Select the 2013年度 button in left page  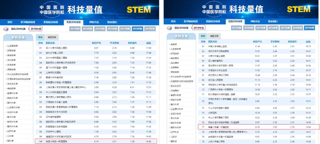pyautogui.click(x=75, y=29)
